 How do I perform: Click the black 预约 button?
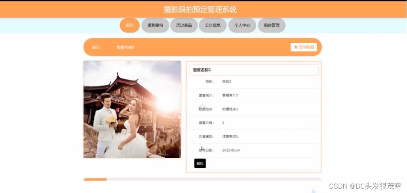click(200, 163)
